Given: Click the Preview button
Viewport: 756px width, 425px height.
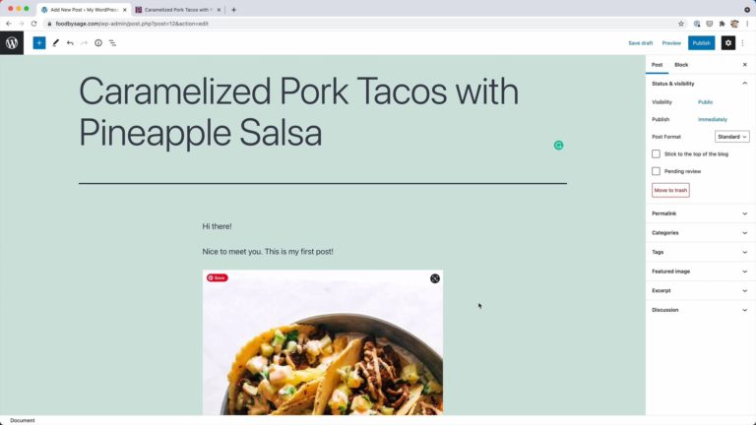Looking at the screenshot, I should click(x=671, y=43).
